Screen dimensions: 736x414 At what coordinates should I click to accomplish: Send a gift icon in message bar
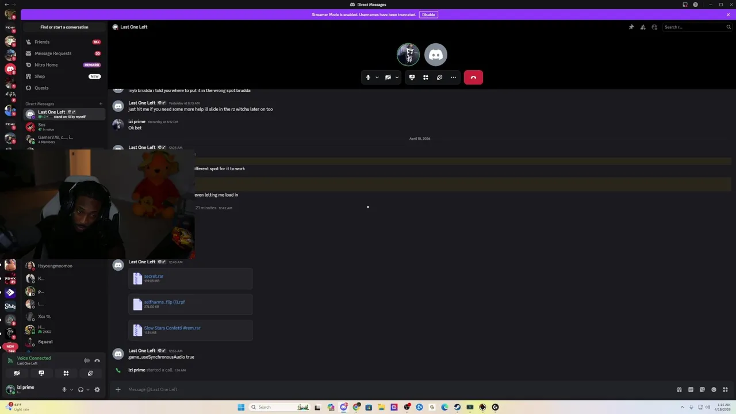coord(679,389)
